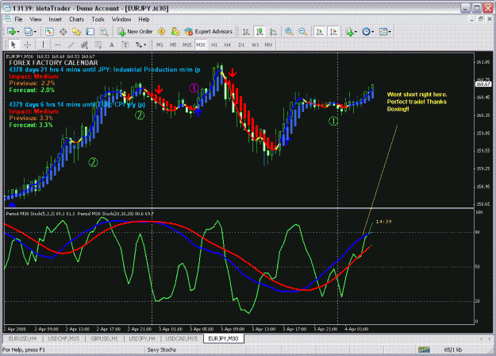The image size is (496, 356).
Task: Open the Profiles dropdown
Action: (x=30, y=32)
